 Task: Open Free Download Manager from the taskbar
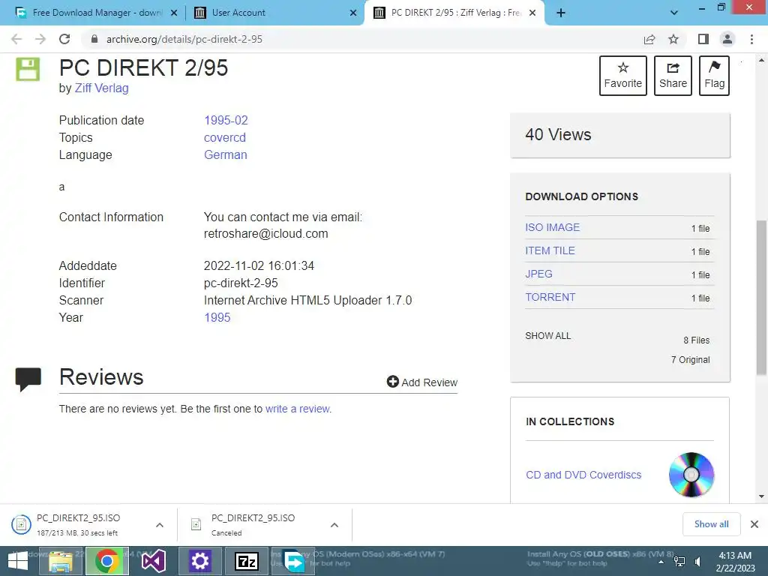coord(293,561)
